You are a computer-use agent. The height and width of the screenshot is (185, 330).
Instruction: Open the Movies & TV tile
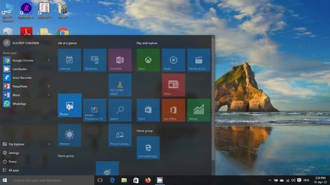pos(199,60)
